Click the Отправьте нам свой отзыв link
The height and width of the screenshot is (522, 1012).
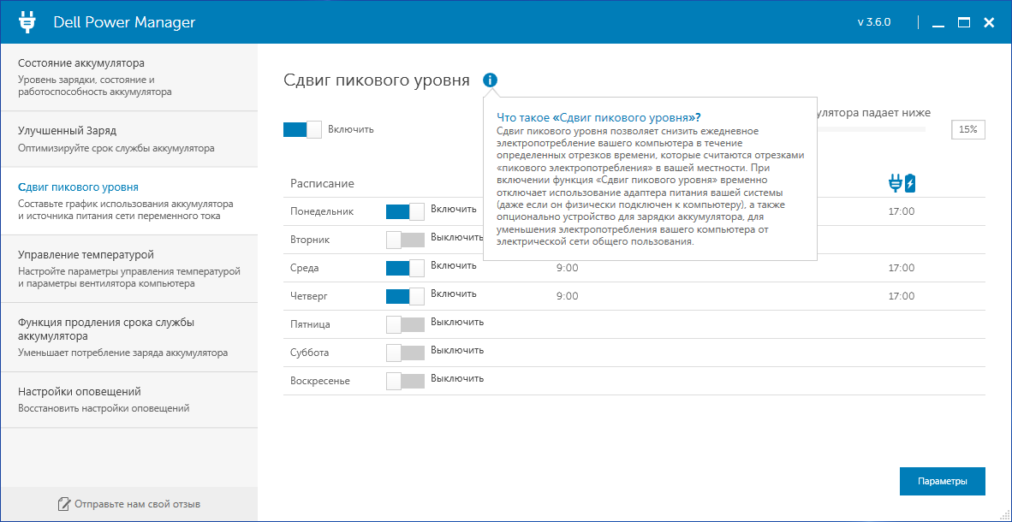point(137,504)
